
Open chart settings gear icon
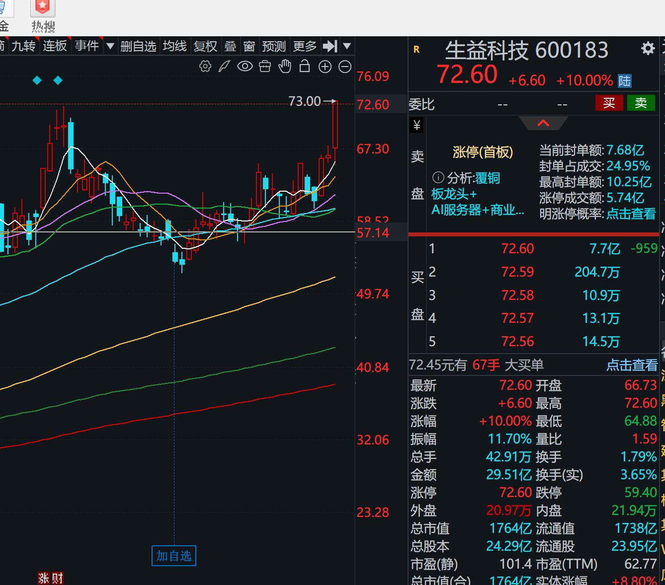tap(205, 66)
